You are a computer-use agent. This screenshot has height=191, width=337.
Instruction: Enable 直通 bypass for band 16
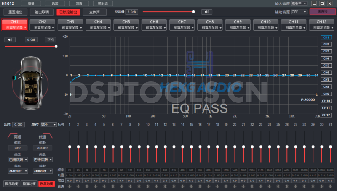click(200, 186)
